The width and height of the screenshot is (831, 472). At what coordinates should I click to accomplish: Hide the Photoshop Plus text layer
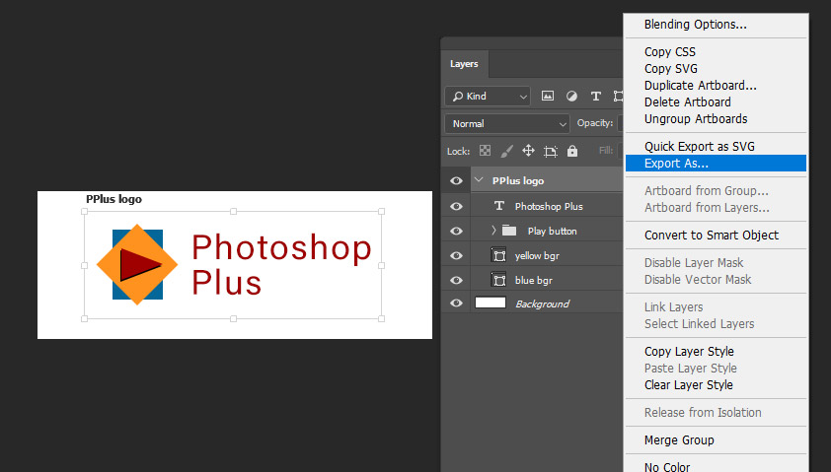tap(456, 206)
